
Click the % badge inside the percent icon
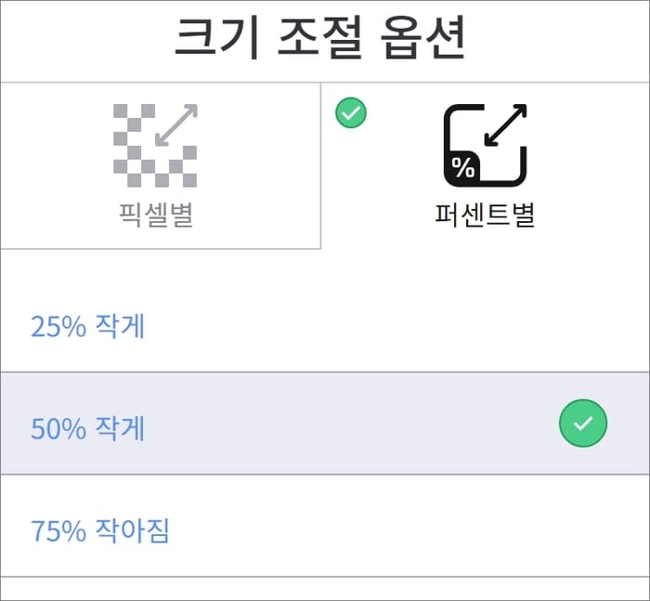point(462,167)
